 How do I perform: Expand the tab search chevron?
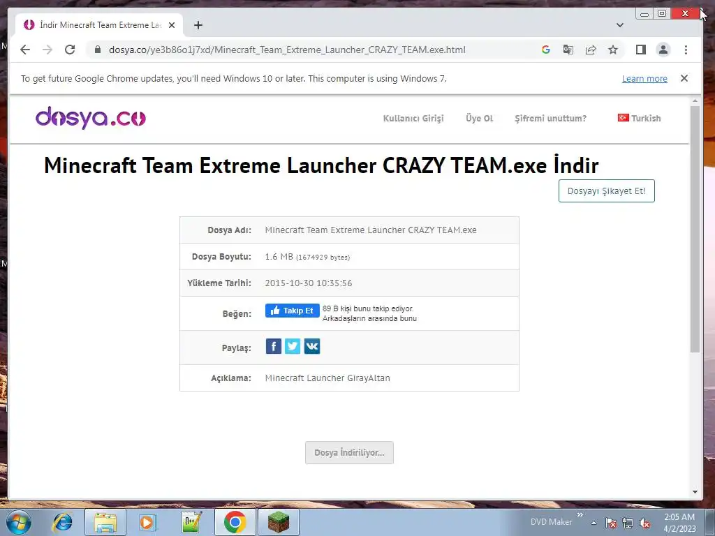pos(620,25)
